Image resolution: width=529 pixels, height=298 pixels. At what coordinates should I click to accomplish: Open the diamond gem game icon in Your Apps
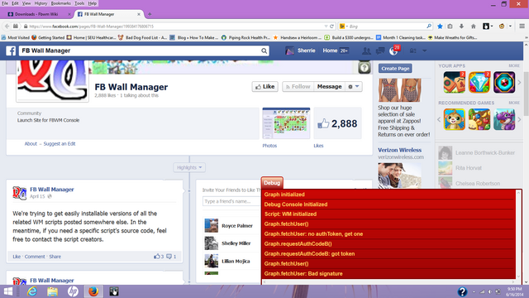(x=479, y=82)
